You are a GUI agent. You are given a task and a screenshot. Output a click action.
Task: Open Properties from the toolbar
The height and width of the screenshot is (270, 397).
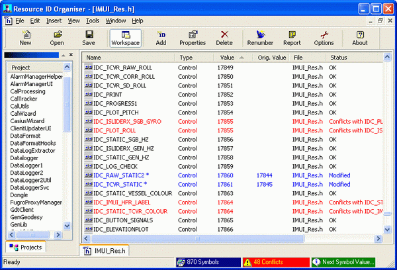click(x=193, y=38)
